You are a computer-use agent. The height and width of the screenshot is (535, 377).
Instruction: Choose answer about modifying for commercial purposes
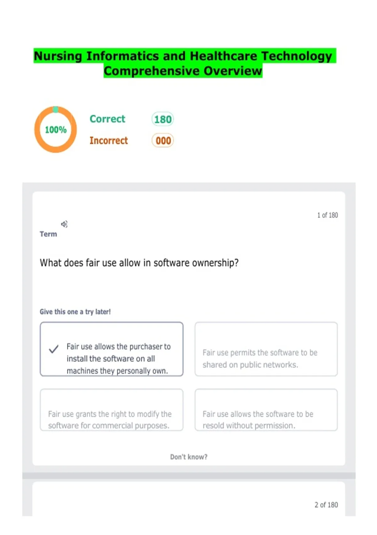pyautogui.click(x=112, y=410)
